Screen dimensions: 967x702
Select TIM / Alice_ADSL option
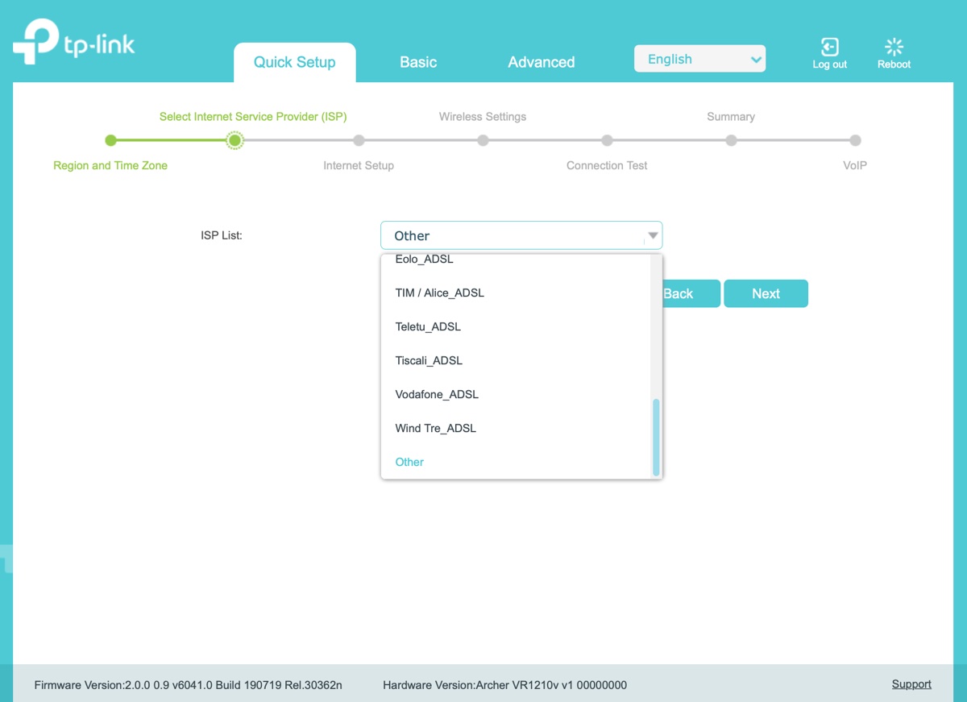point(516,293)
